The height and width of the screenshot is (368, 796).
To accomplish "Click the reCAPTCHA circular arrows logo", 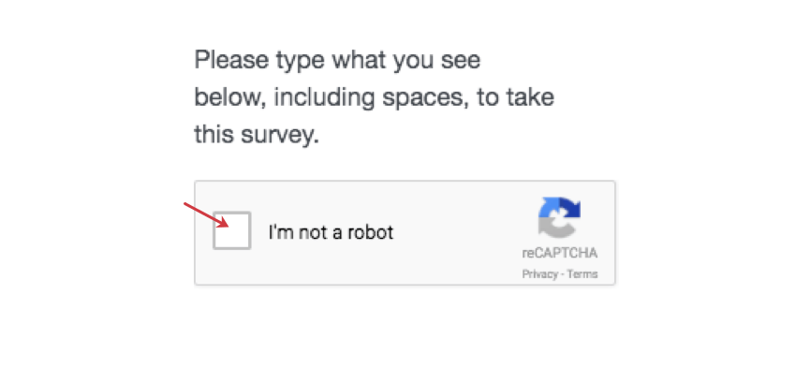I will click(559, 218).
